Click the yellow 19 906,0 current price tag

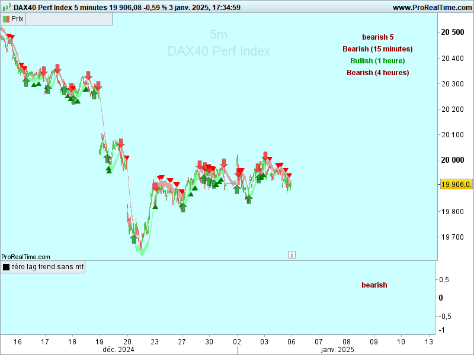tap(456, 185)
